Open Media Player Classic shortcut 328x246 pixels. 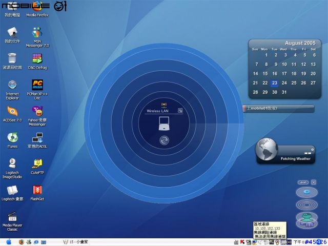pos(12,221)
